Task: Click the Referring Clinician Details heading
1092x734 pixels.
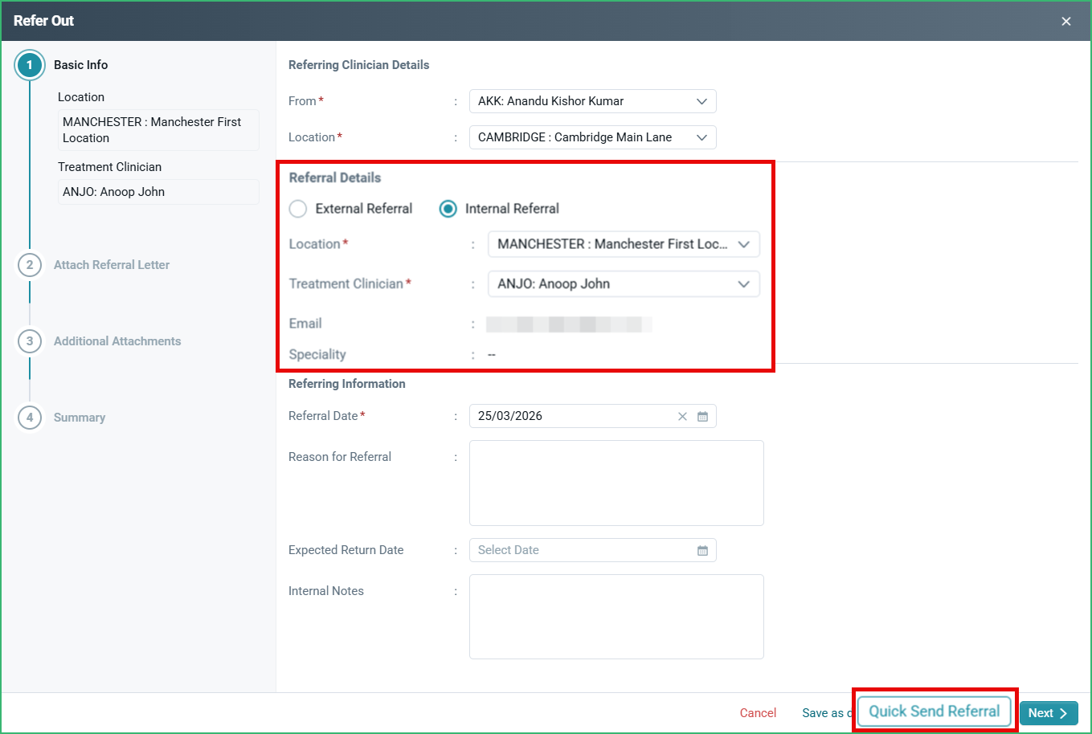Action: (x=358, y=65)
